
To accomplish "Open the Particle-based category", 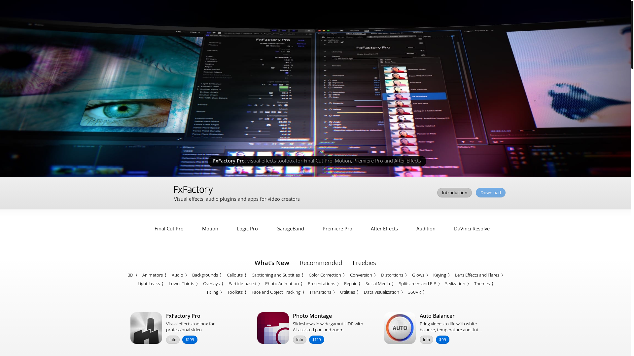I will tap(244, 284).
